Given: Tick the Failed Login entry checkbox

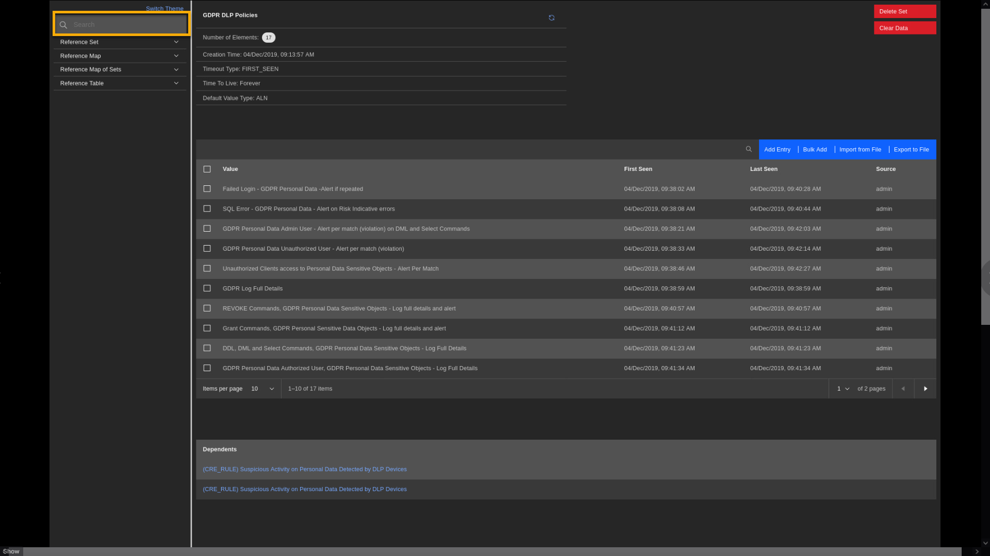Looking at the screenshot, I should [x=207, y=189].
